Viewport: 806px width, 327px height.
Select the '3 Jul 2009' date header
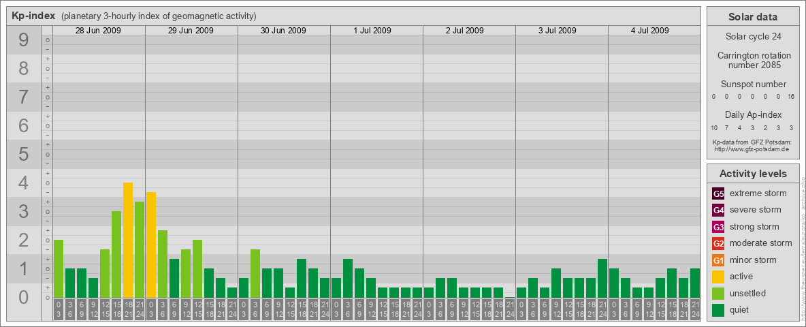pos(558,31)
